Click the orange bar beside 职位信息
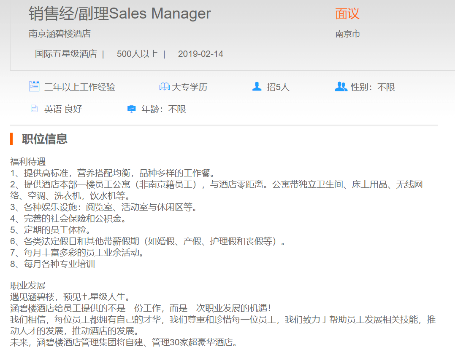Screen dimensions: 455x347 tap(11, 139)
